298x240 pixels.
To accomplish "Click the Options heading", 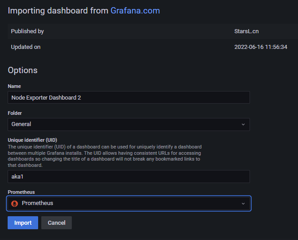I will [22, 70].
